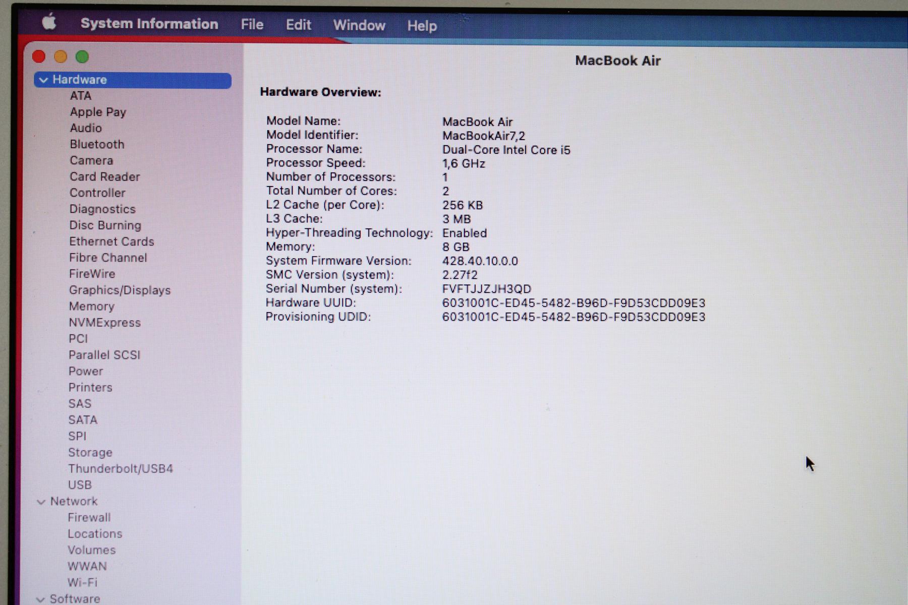Open the Card Reader section
Image resolution: width=908 pixels, height=605 pixels.
pos(105,176)
